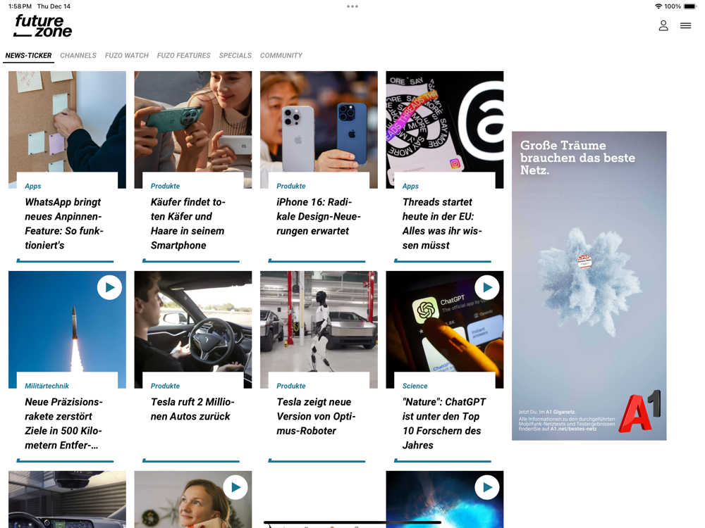The height and width of the screenshot is (528, 705).
Task: Click the Science category label
Action: 415,386
